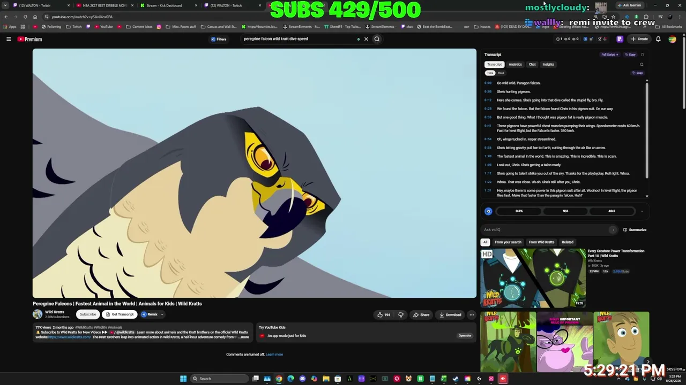The width and height of the screenshot is (686, 385).
Task: Reload the page in Chrome
Action: 25,17
